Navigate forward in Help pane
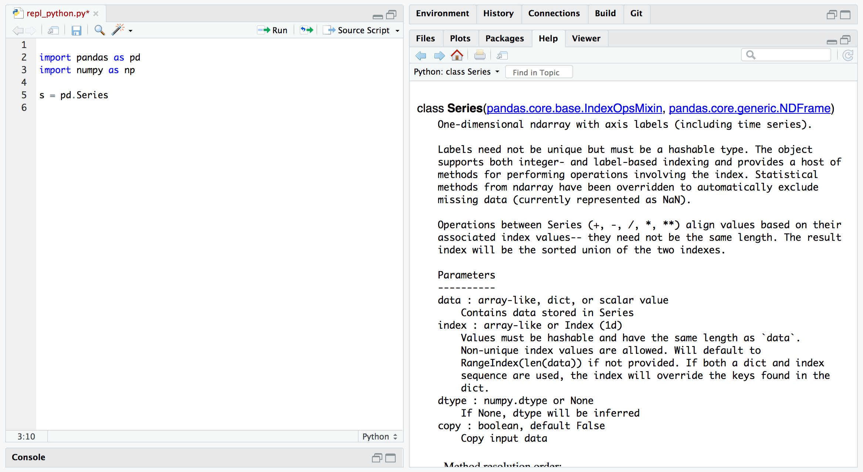 [x=439, y=55]
